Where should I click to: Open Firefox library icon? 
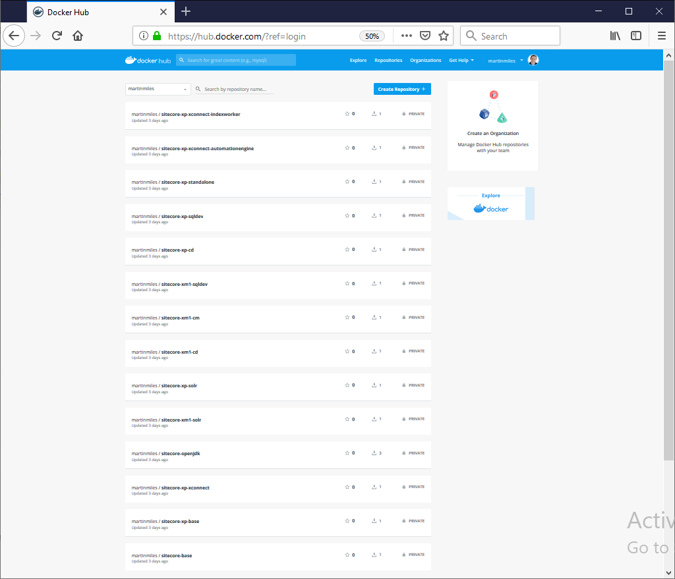(615, 36)
